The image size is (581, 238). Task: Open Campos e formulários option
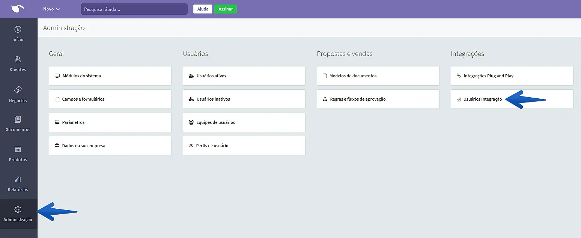pos(110,99)
